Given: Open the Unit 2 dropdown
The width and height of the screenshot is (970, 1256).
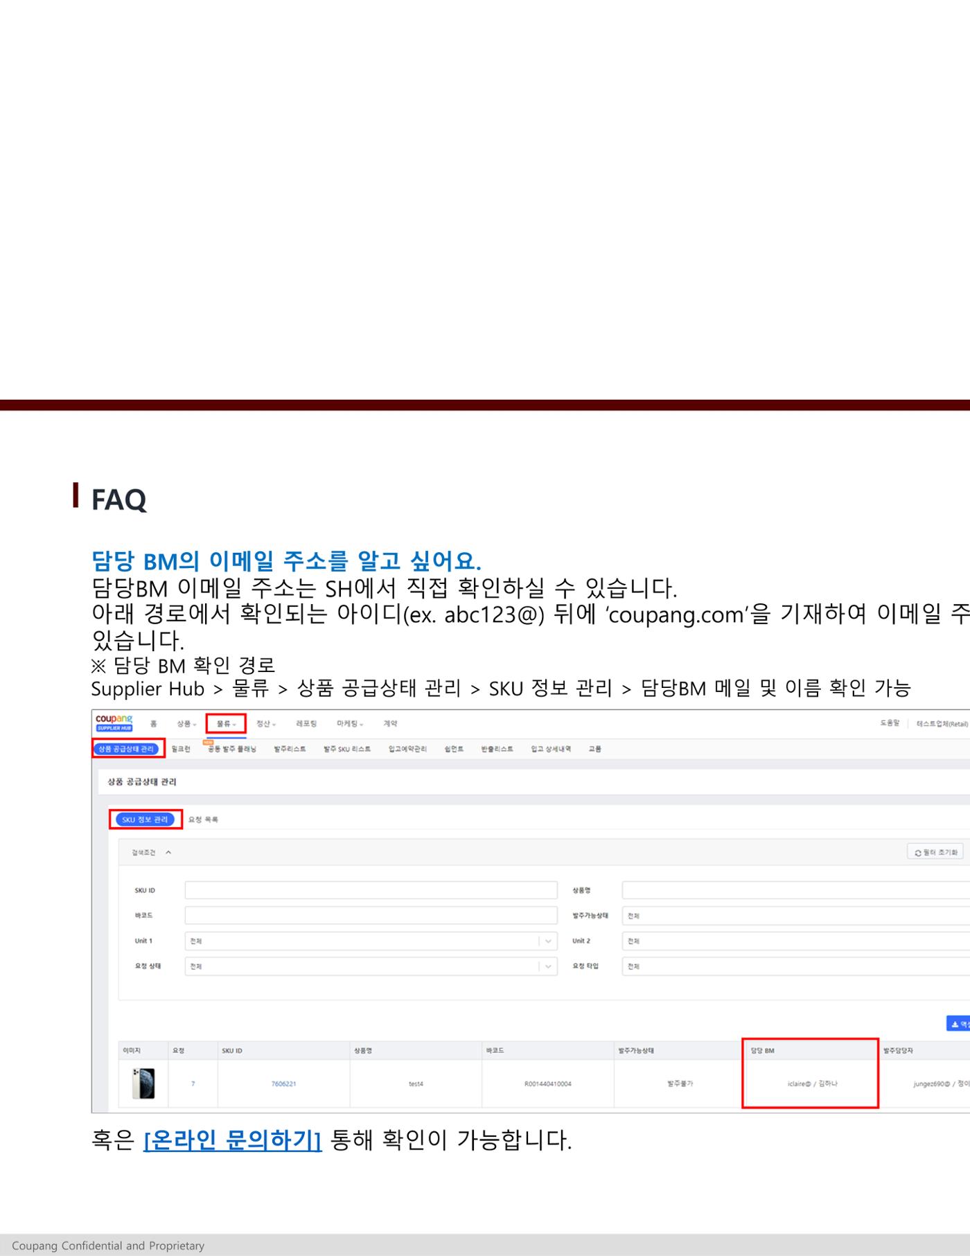Looking at the screenshot, I should point(796,941).
